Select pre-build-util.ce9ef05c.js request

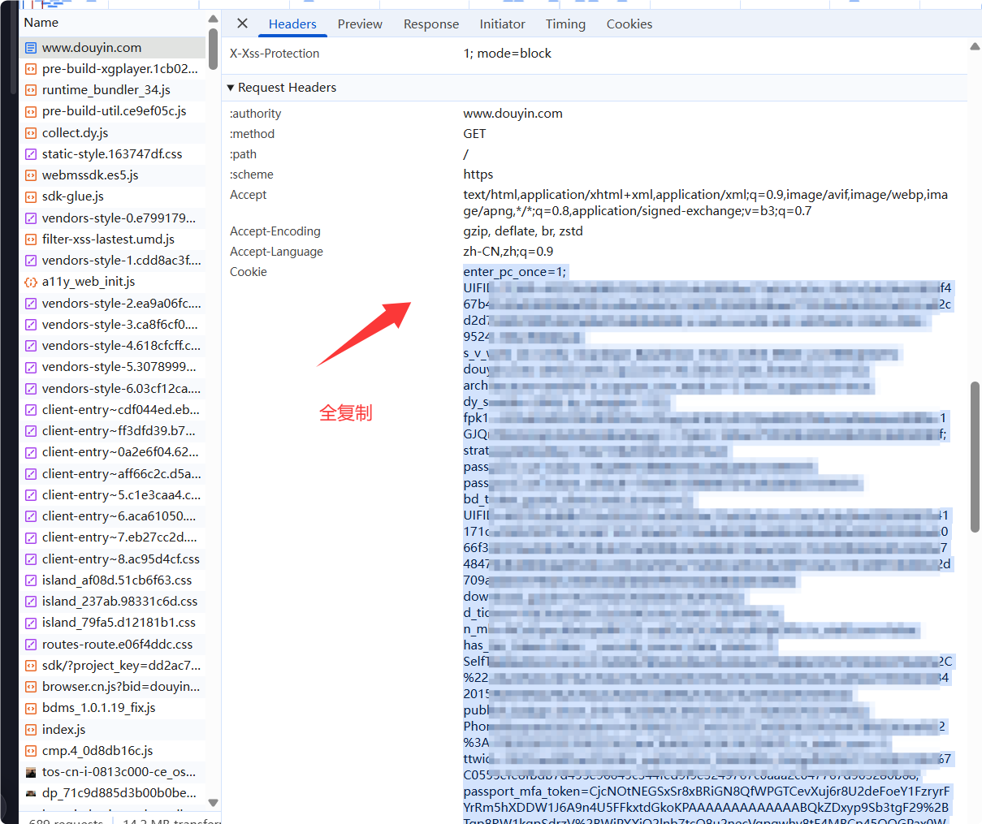112,111
